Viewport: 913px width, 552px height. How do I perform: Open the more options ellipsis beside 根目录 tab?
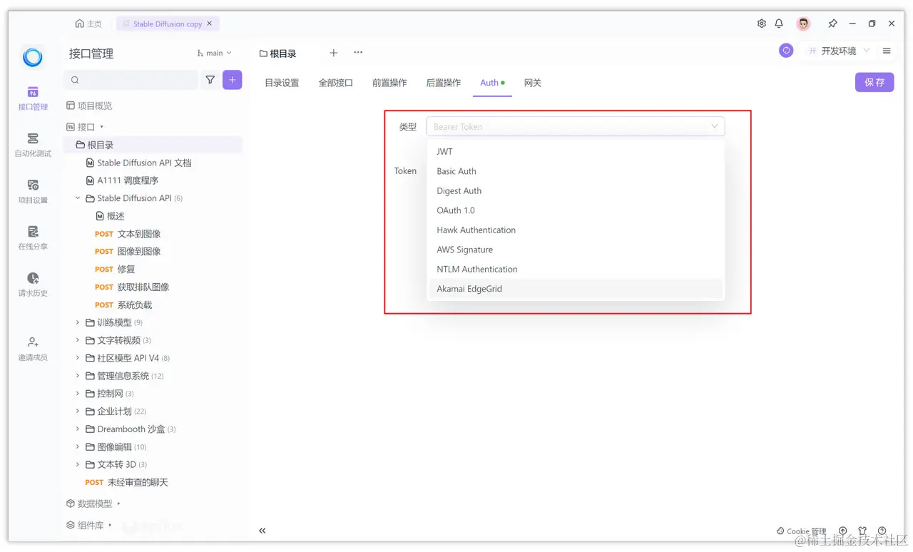click(358, 53)
